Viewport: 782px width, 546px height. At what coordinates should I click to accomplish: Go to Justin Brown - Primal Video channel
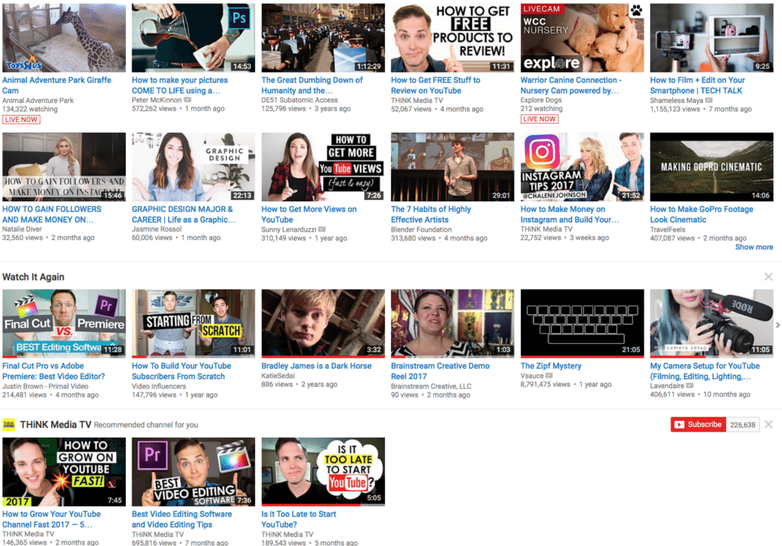coord(45,386)
